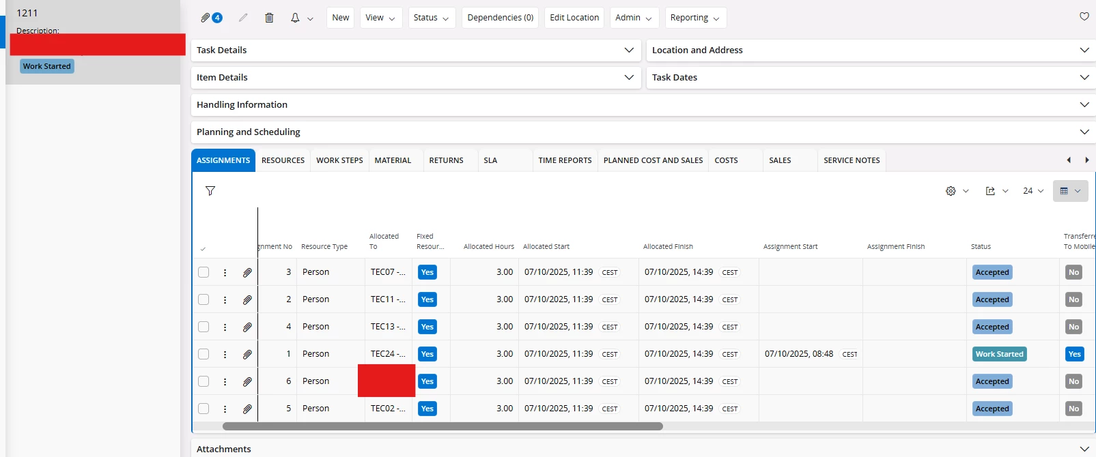
Task: Click the trash delete icon
Action: [x=269, y=18]
